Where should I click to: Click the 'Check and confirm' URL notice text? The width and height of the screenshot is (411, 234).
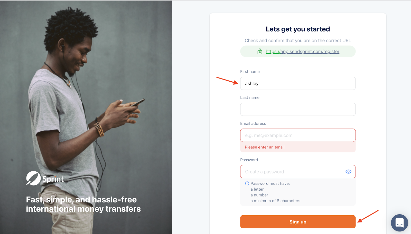point(298,41)
